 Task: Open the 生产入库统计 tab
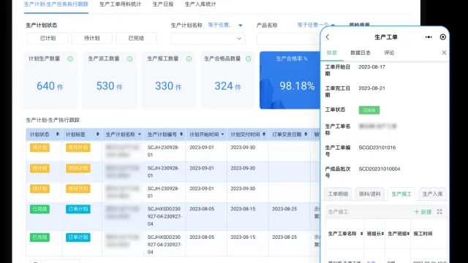(x=200, y=4)
